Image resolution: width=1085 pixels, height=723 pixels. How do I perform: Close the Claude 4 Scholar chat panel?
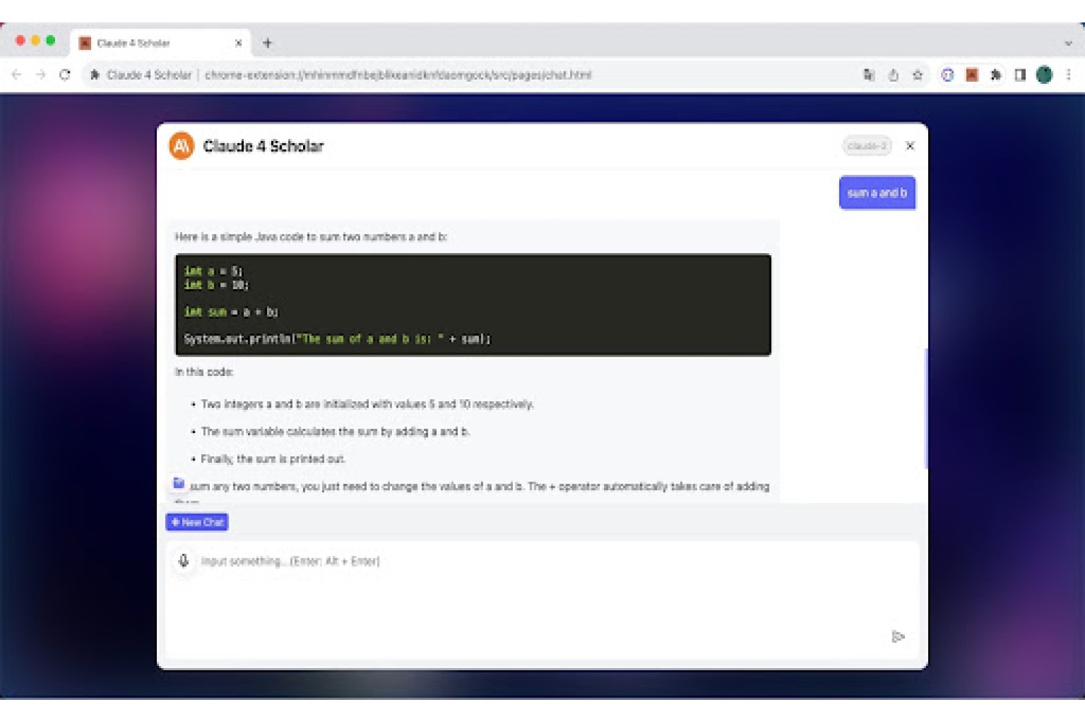click(910, 146)
